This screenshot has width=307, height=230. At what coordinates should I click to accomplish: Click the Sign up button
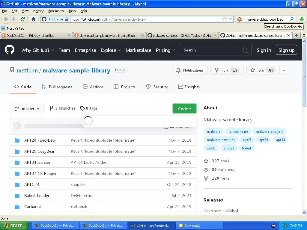pos(286,50)
